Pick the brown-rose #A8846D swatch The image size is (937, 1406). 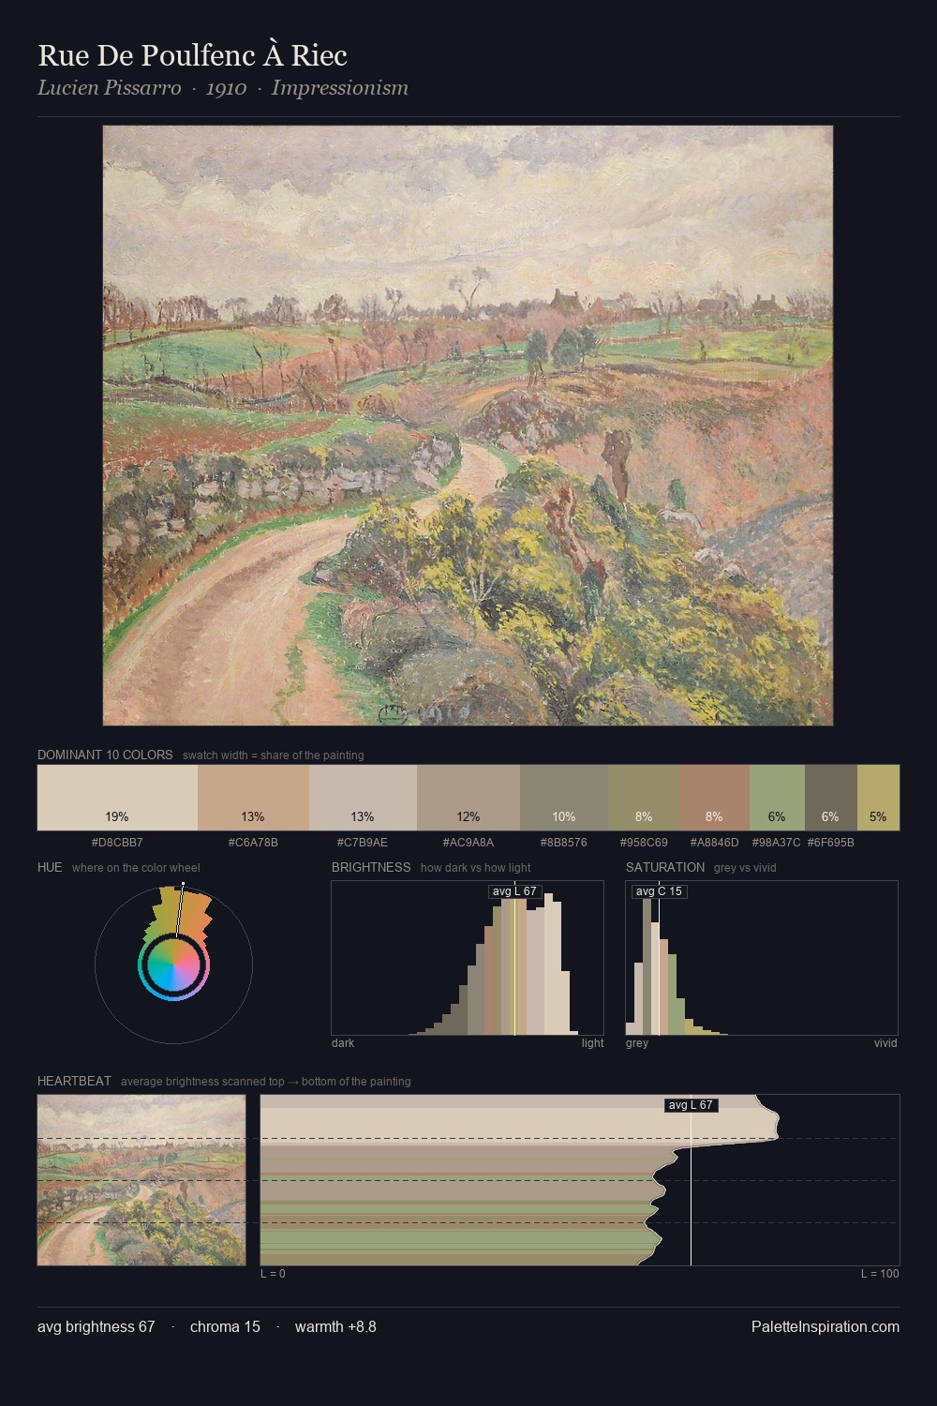coord(715,798)
